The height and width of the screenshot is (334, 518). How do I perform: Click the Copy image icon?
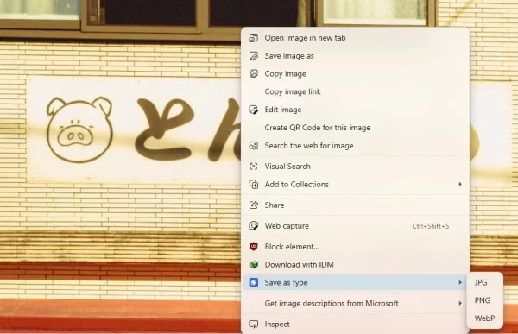click(253, 73)
